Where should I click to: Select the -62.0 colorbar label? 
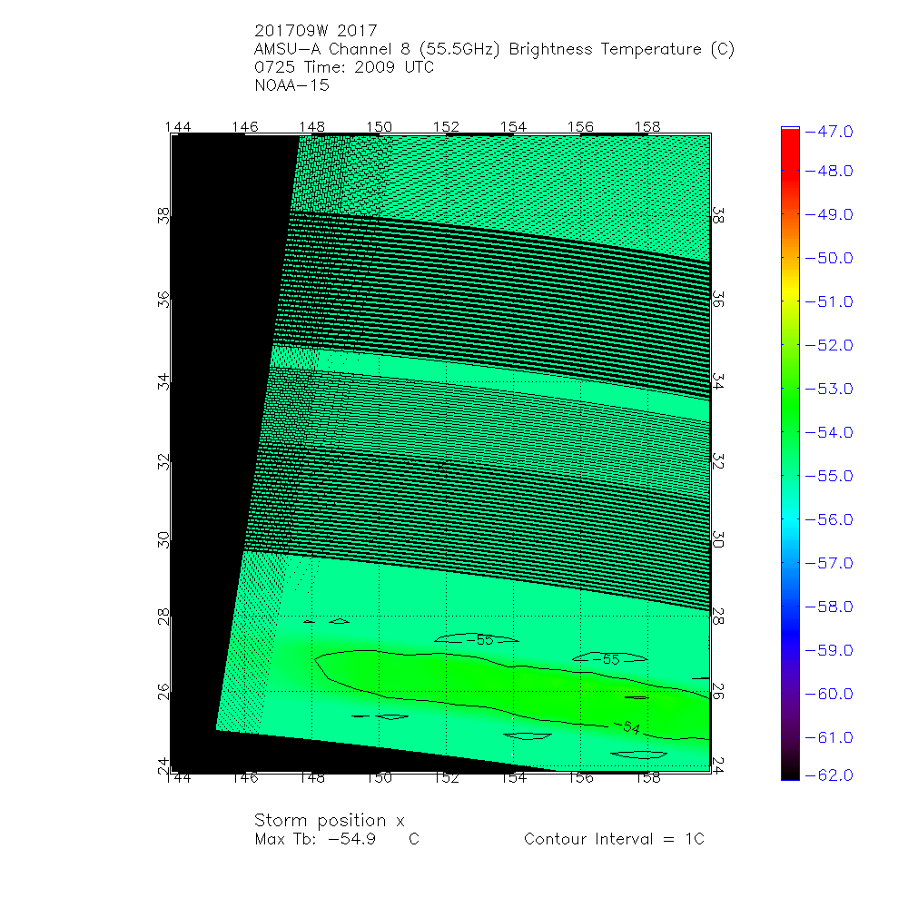[830, 775]
